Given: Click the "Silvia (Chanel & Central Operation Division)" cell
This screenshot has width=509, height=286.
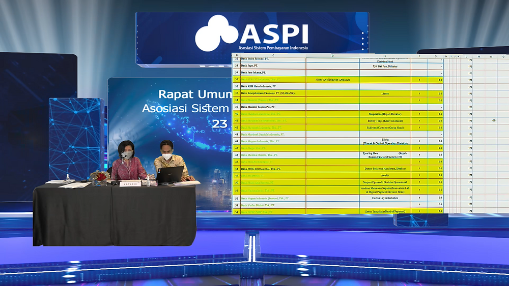Looking at the screenshot, I should pyautogui.click(x=385, y=141).
